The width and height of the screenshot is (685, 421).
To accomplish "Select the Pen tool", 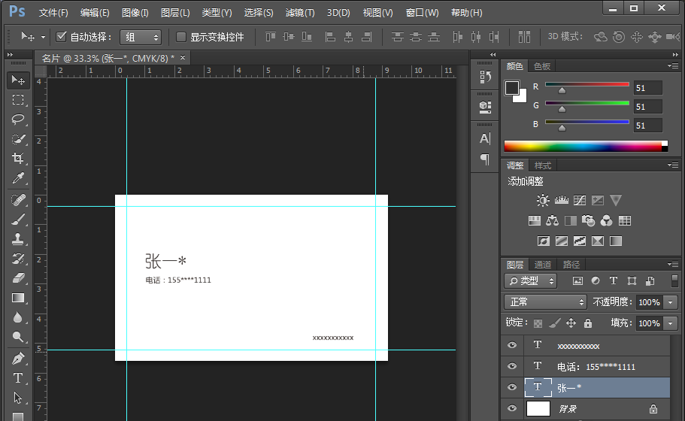I will pos(18,359).
